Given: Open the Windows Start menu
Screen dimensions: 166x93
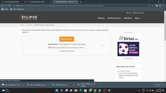Looking at the screenshot, I should (x=57, y=90).
